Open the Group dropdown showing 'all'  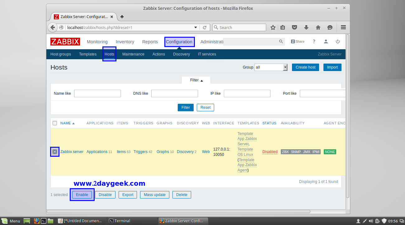(x=271, y=67)
